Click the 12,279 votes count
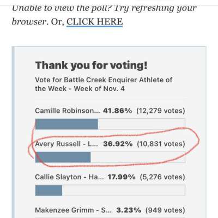Viewport: 218px width, 218px height. 161,111
